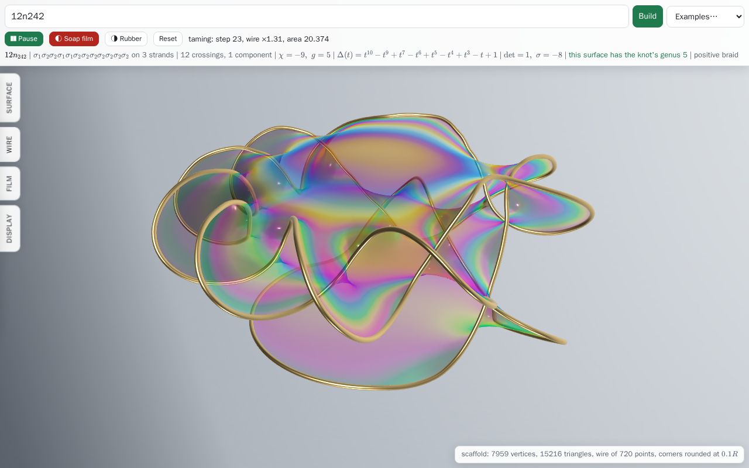
Task: Click the scaffold vertices info text
Action: [x=600, y=454]
